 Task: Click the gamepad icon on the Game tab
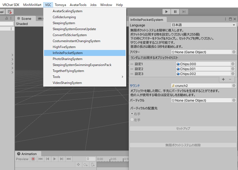pyautogui.click(x=40, y=18)
